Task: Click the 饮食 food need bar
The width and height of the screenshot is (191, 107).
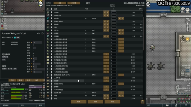Action: (x=18, y=95)
